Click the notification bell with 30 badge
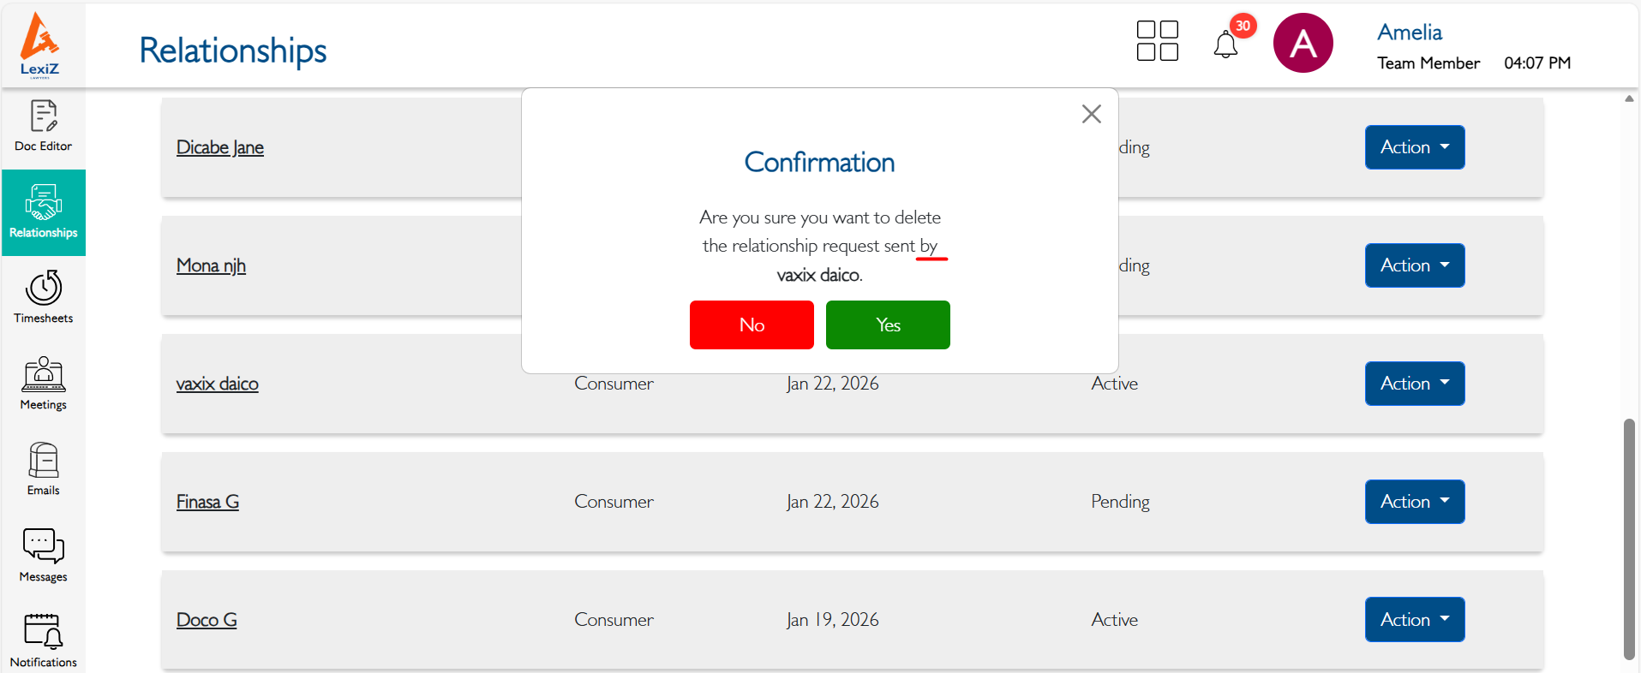This screenshot has height=673, width=1641. [x=1225, y=44]
